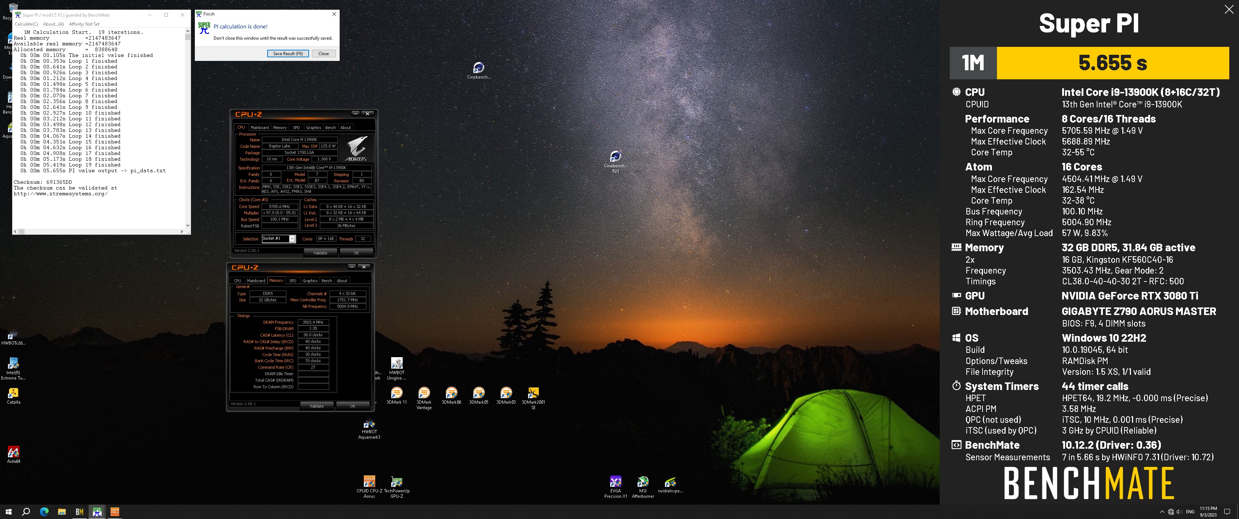Open taskbar Search
The height and width of the screenshot is (519, 1239).
pos(26,512)
